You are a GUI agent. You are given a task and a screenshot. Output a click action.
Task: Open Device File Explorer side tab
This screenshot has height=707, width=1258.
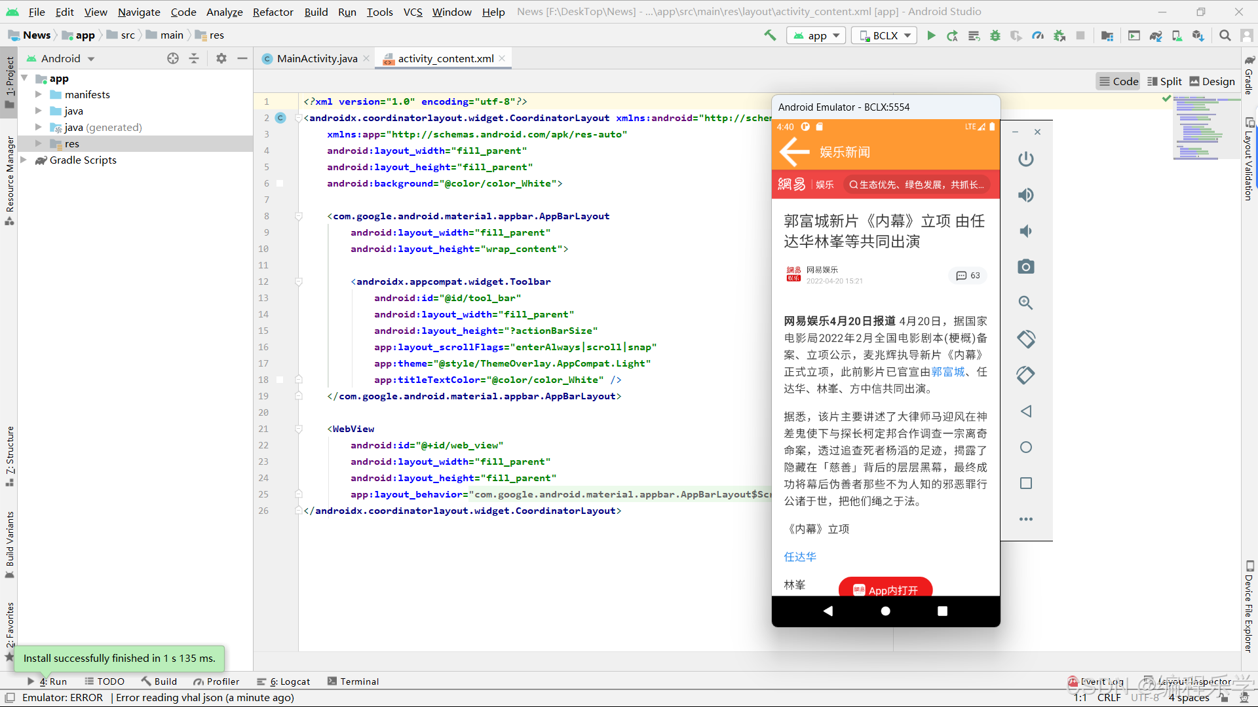(1249, 607)
